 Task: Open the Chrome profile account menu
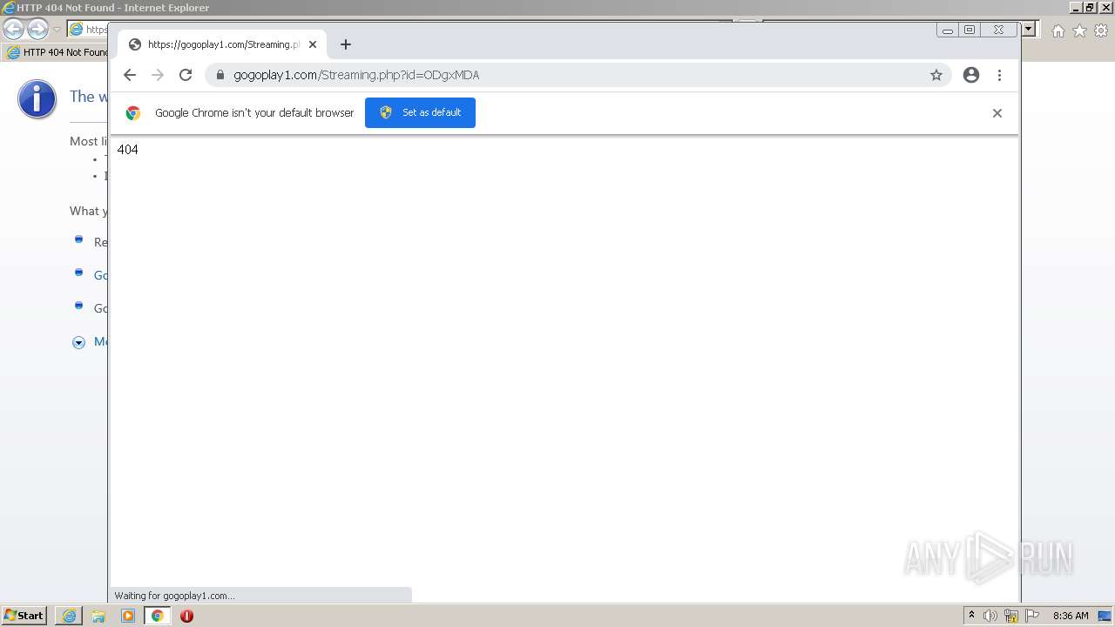pos(971,75)
